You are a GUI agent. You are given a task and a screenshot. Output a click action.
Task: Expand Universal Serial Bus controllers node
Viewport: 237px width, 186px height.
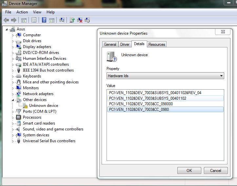pos(13,141)
